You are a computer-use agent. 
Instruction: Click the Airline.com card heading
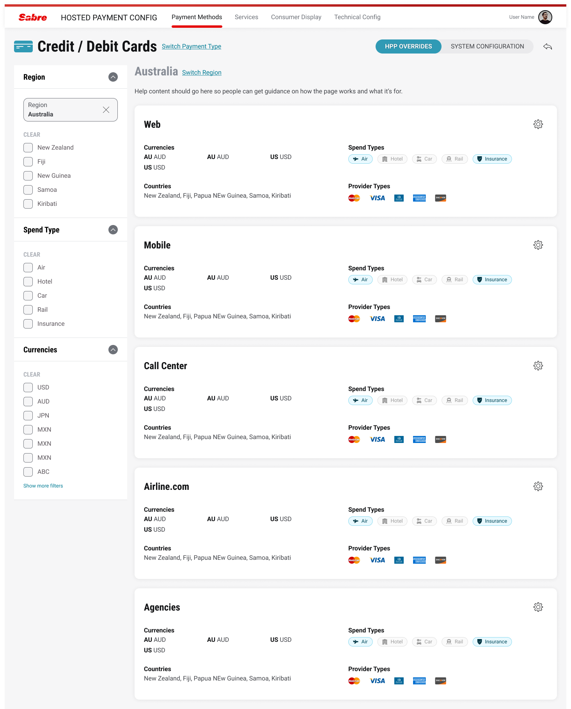(x=167, y=487)
